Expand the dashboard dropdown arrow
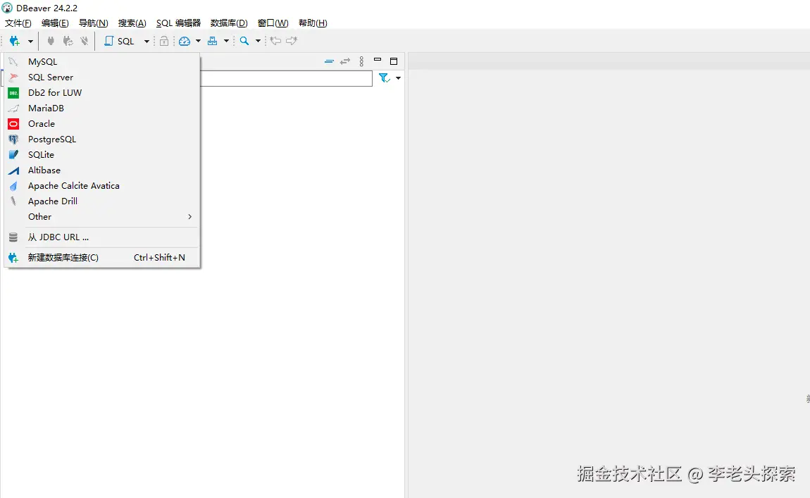The height and width of the screenshot is (498, 810). click(x=198, y=42)
